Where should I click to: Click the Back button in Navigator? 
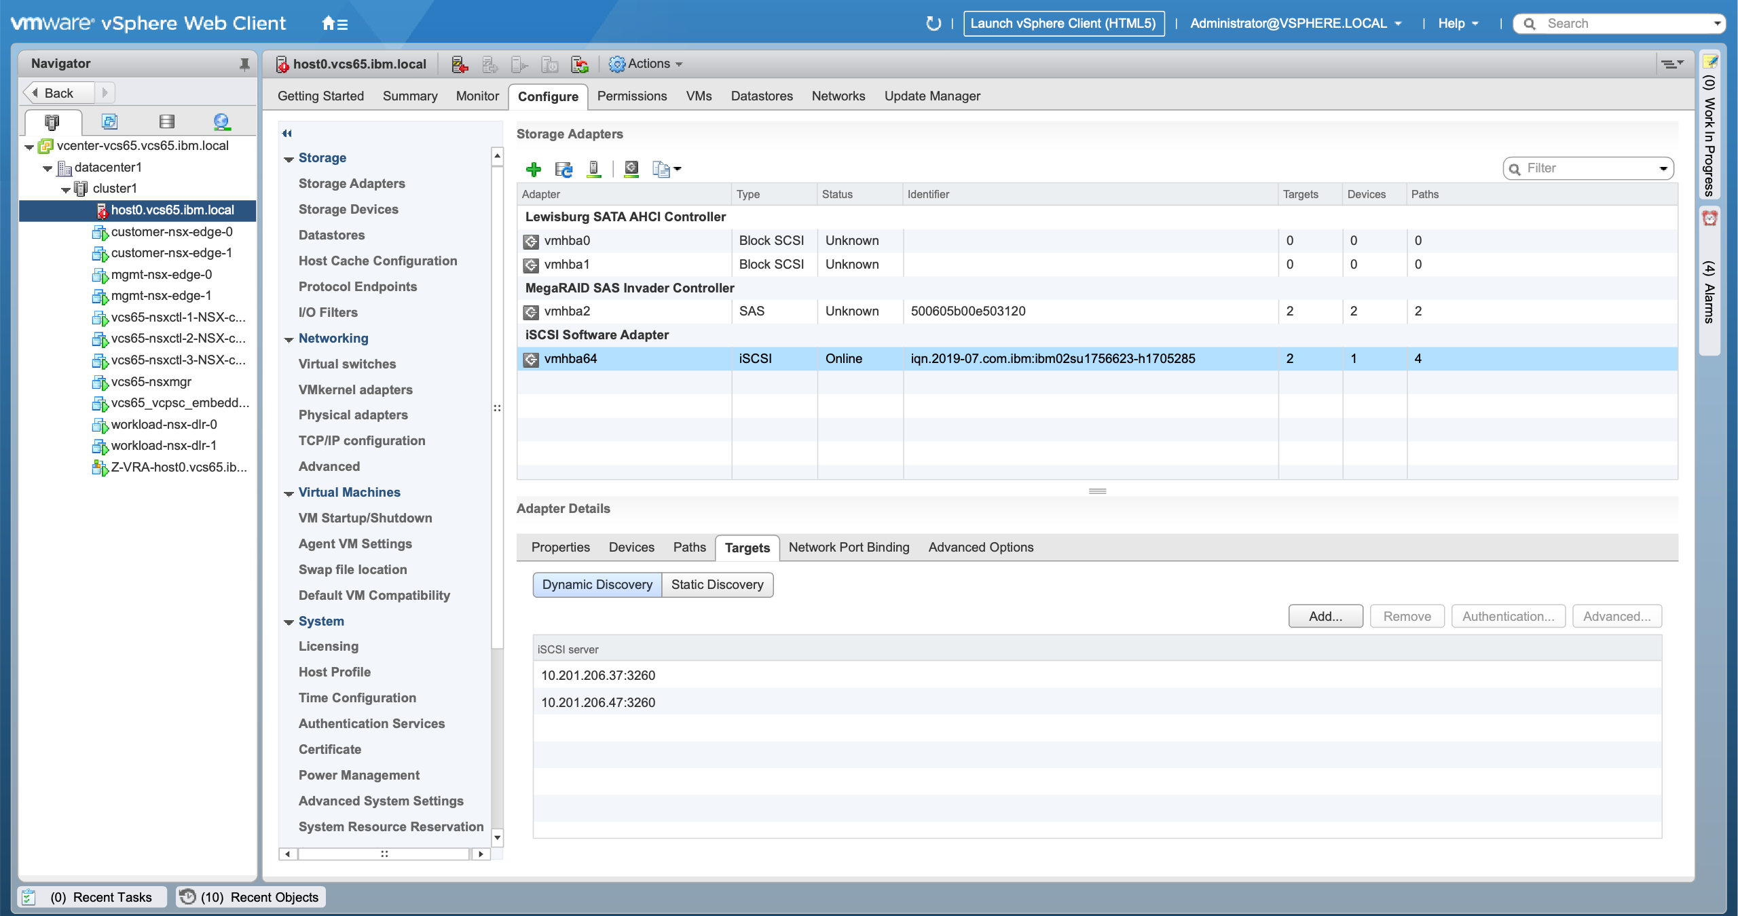(x=58, y=93)
